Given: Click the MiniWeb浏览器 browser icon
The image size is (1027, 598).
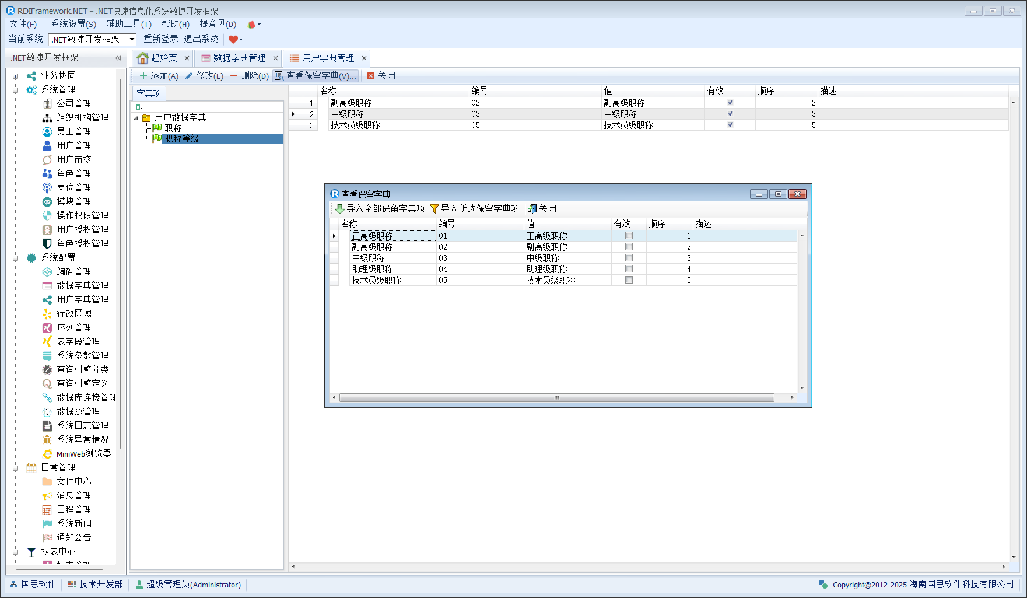Looking at the screenshot, I should (47, 453).
